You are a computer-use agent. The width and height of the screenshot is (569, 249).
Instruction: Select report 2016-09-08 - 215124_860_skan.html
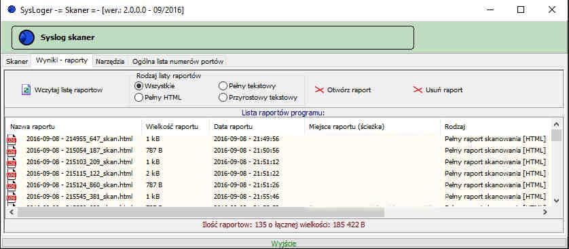(x=79, y=185)
